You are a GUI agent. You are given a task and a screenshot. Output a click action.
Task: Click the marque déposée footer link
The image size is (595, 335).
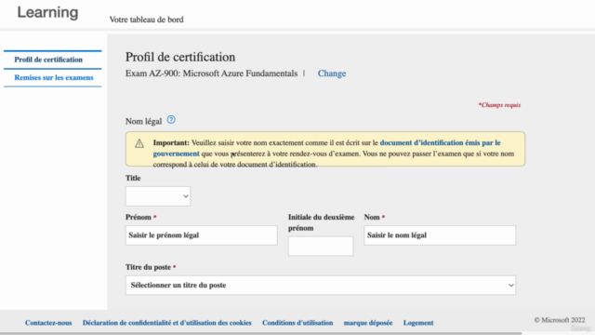[368, 323]
